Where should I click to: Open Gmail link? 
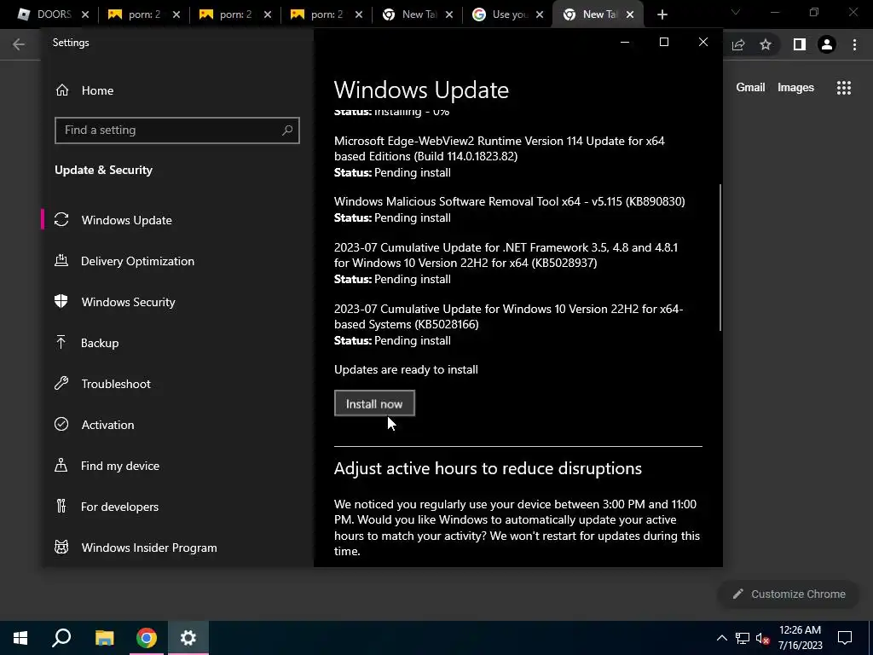pyautogui.click(x=750, y=88)
